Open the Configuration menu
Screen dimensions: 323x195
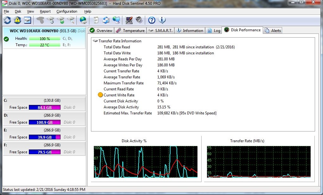click(x=67, y=11)
